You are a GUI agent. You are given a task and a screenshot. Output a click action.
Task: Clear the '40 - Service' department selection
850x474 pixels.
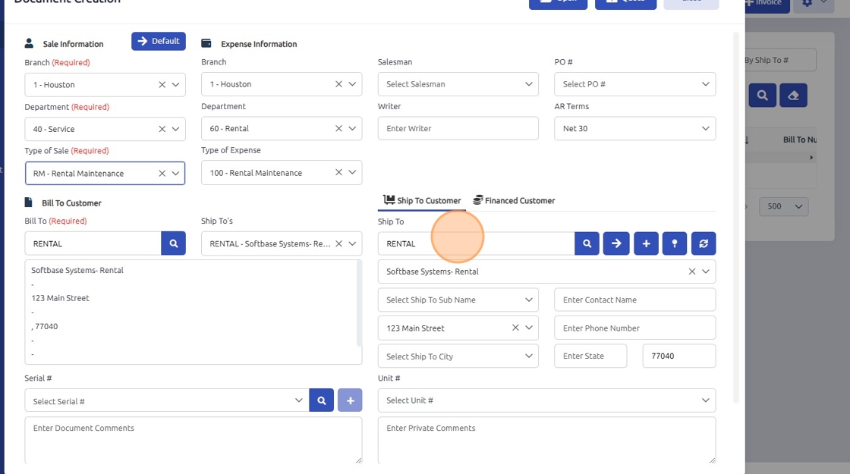click(x=162, y=129)
